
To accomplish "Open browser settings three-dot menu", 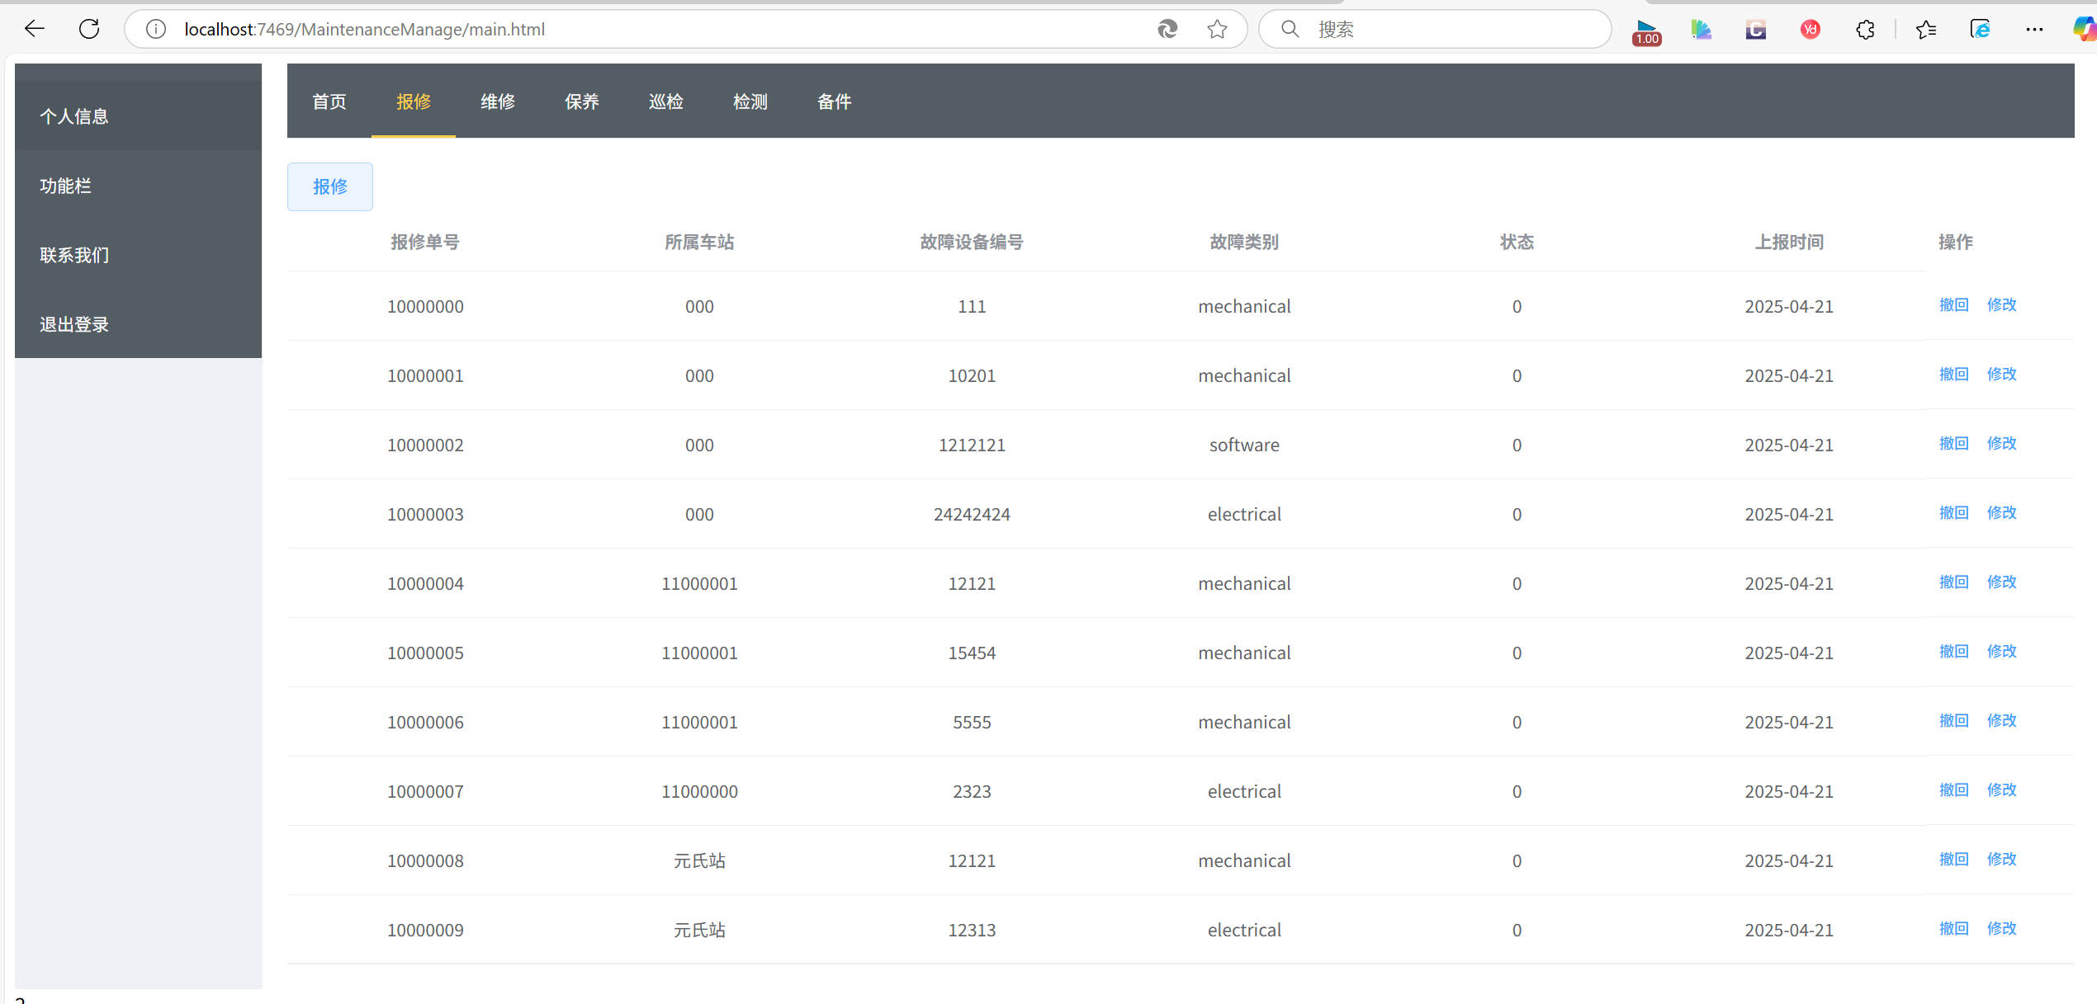I will [2034, 30].
